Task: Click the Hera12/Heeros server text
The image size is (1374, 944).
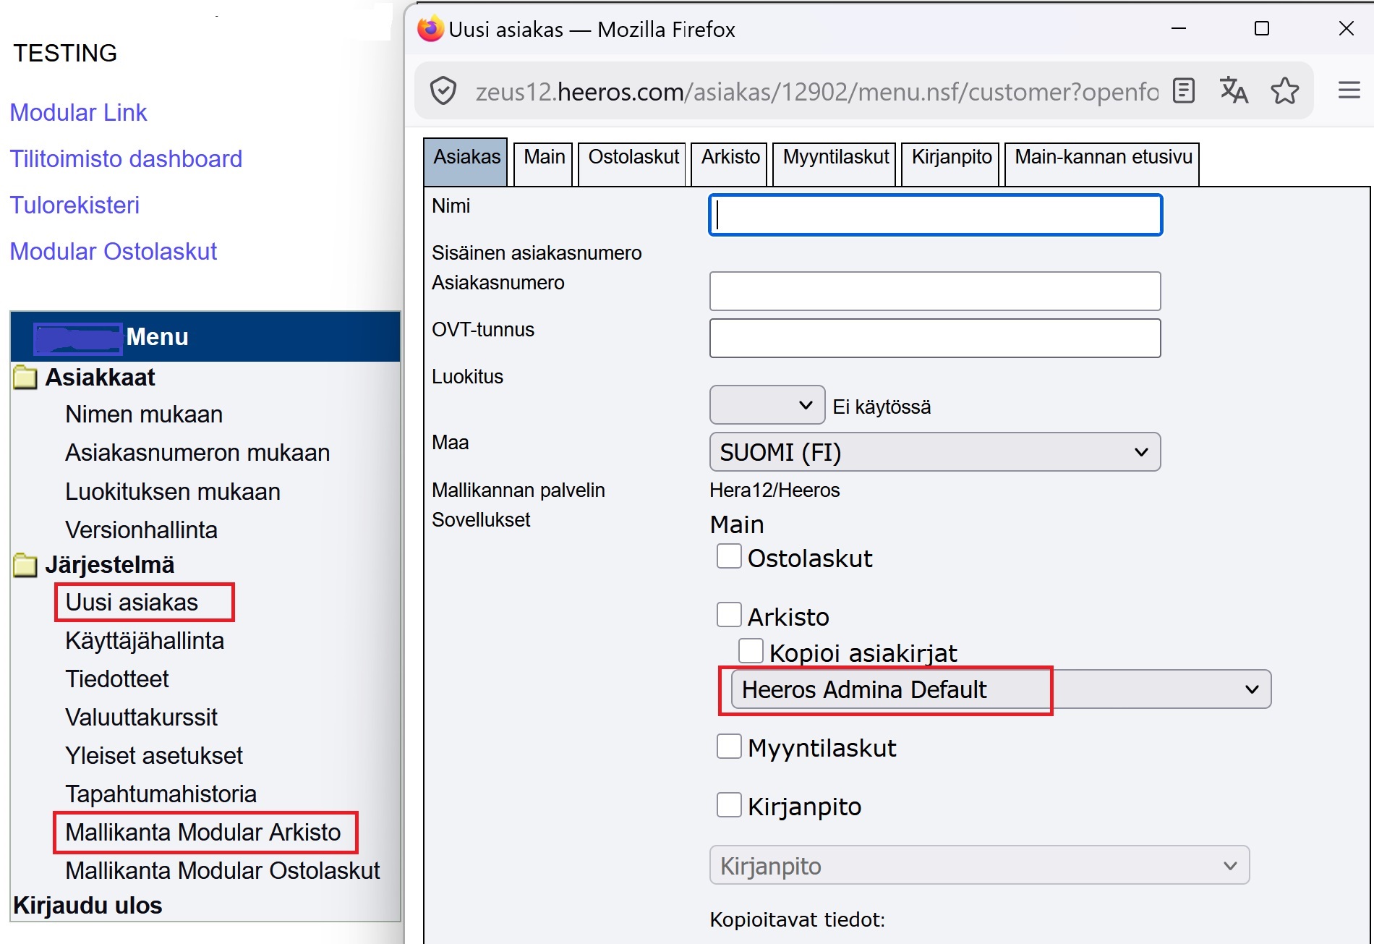Action: click(775, 490)
